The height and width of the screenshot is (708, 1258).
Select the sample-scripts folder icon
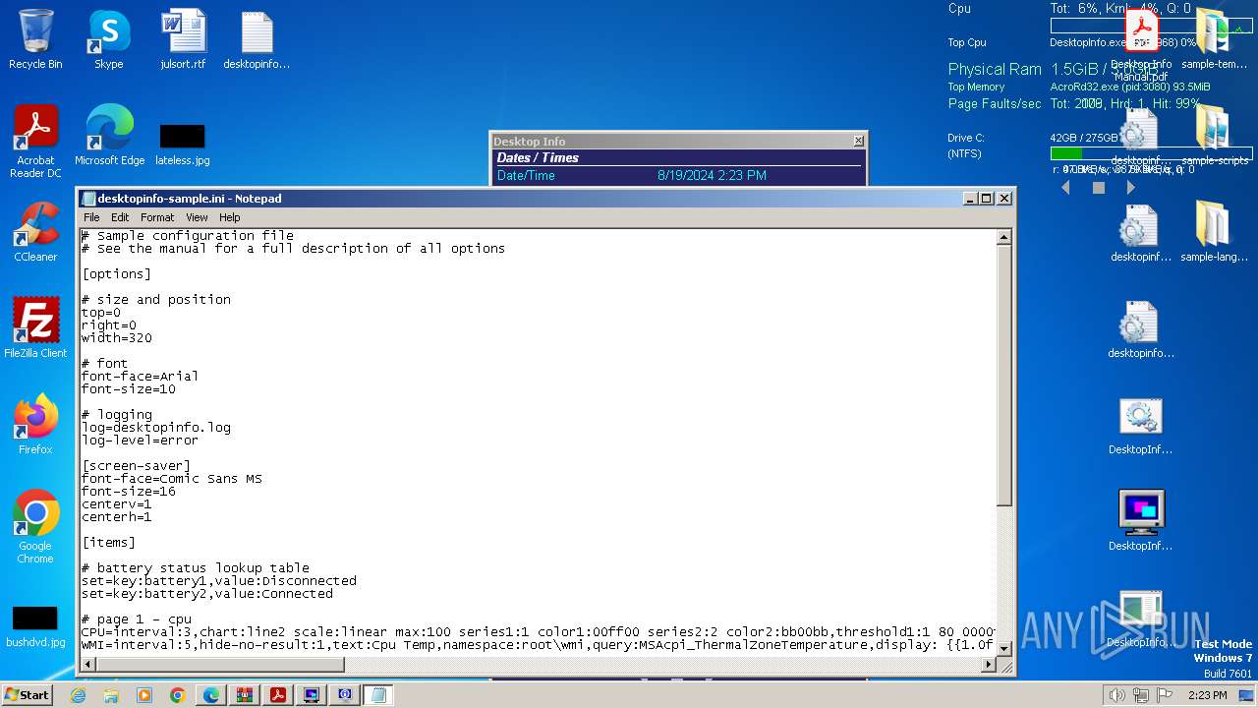tap(1214, 136)
